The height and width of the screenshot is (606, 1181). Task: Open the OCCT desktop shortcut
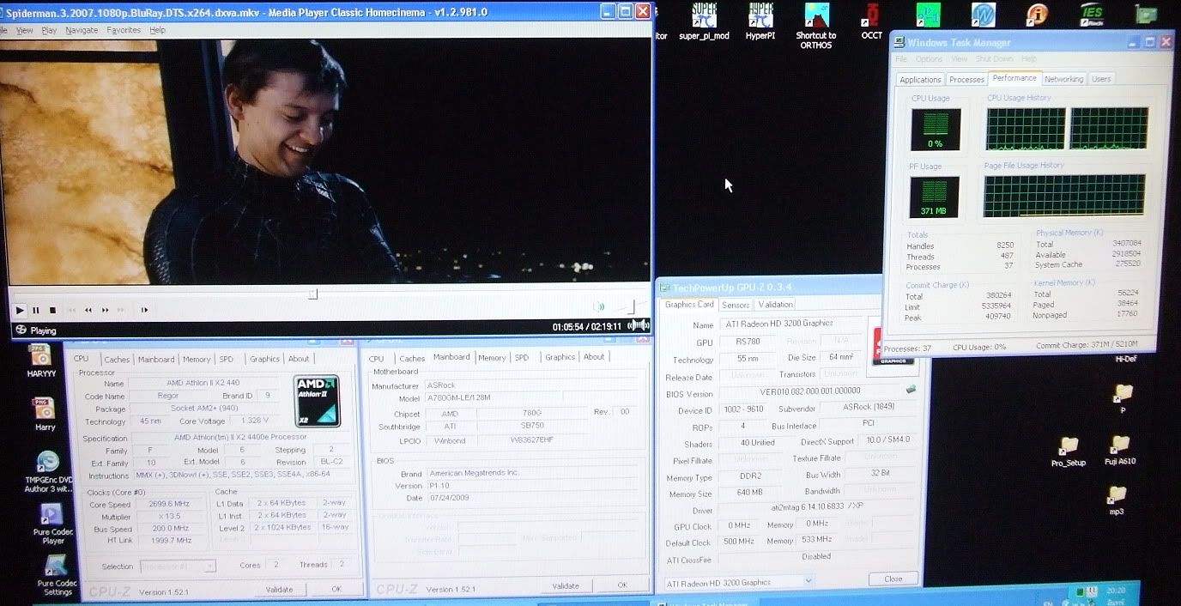pyautogui.click(x=872, y=21)
